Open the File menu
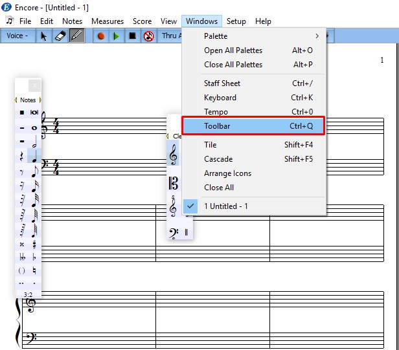 [25, 21]
